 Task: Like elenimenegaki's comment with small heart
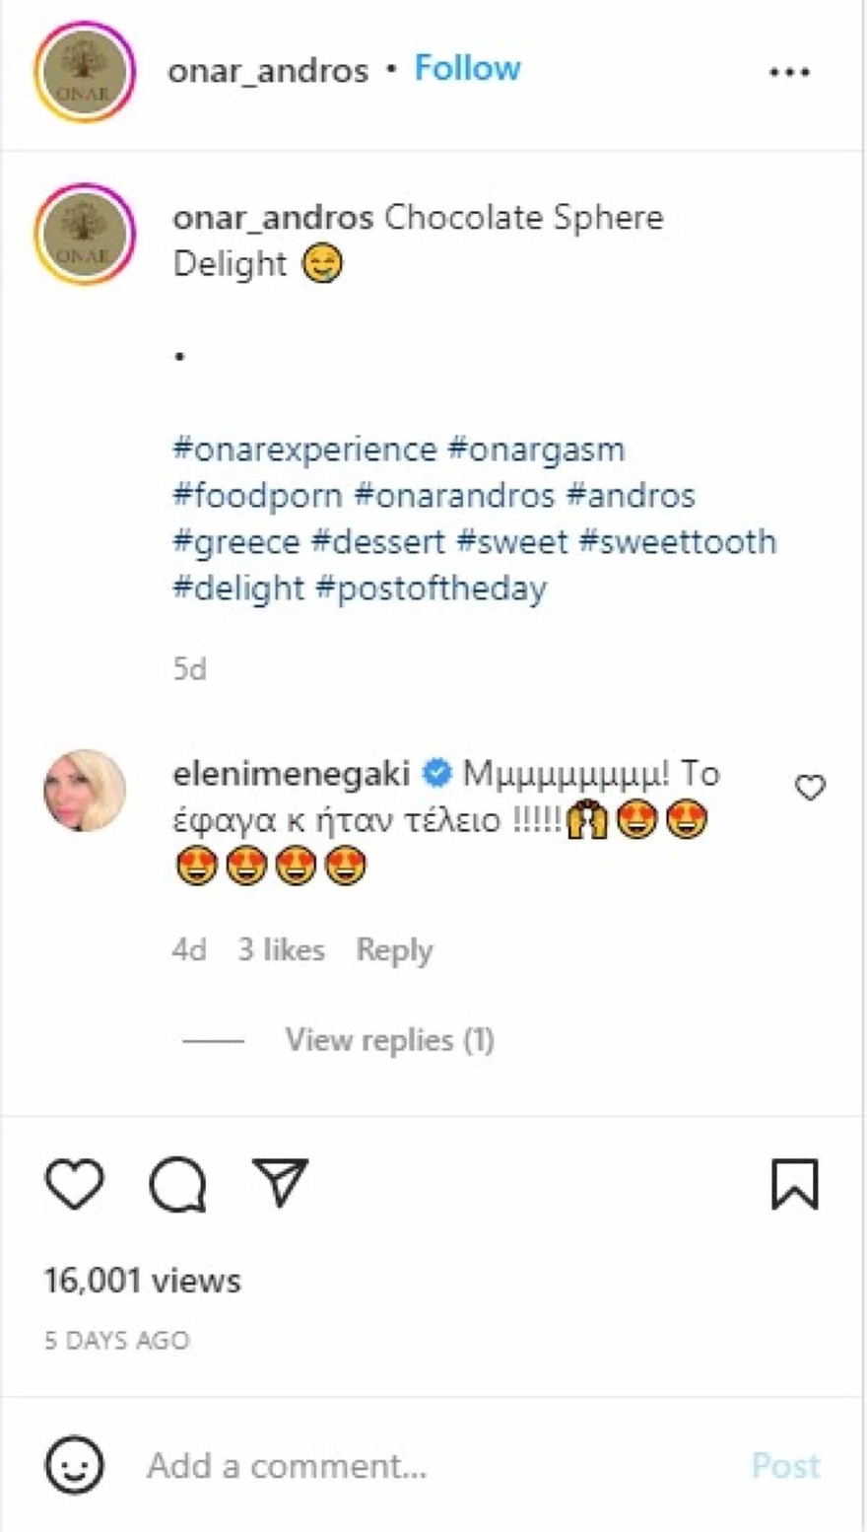(x=810, y=788)
